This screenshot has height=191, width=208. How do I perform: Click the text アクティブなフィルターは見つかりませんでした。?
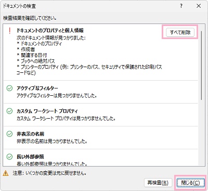coord(57,96)
